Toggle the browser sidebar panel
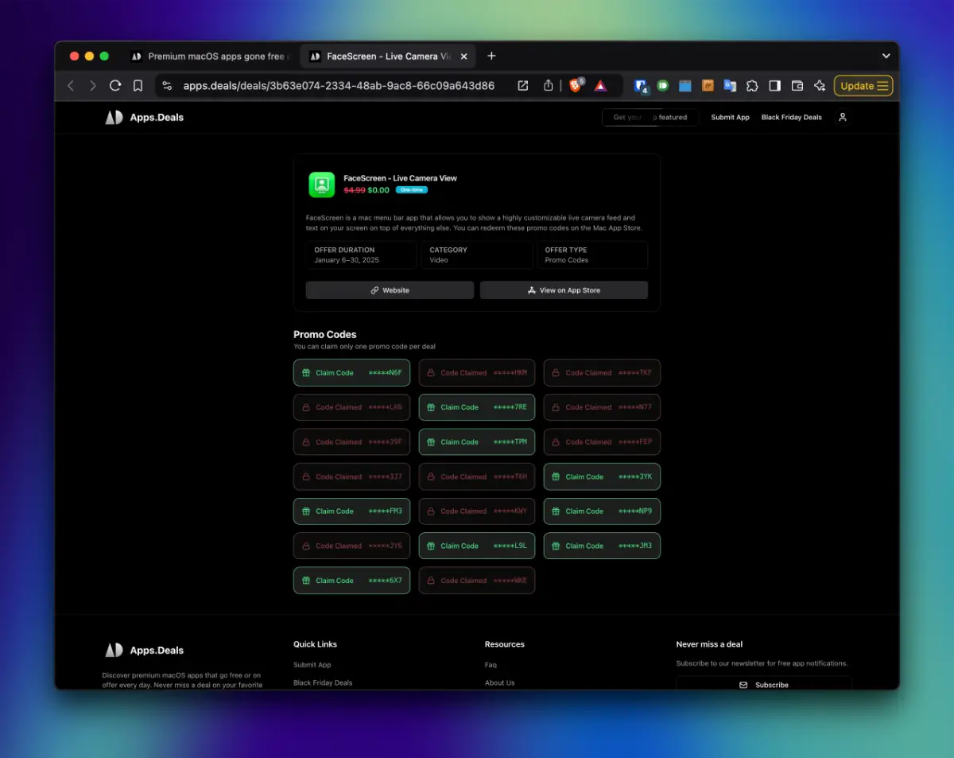This screenshot has height=758, width=954. pos(775,86)
